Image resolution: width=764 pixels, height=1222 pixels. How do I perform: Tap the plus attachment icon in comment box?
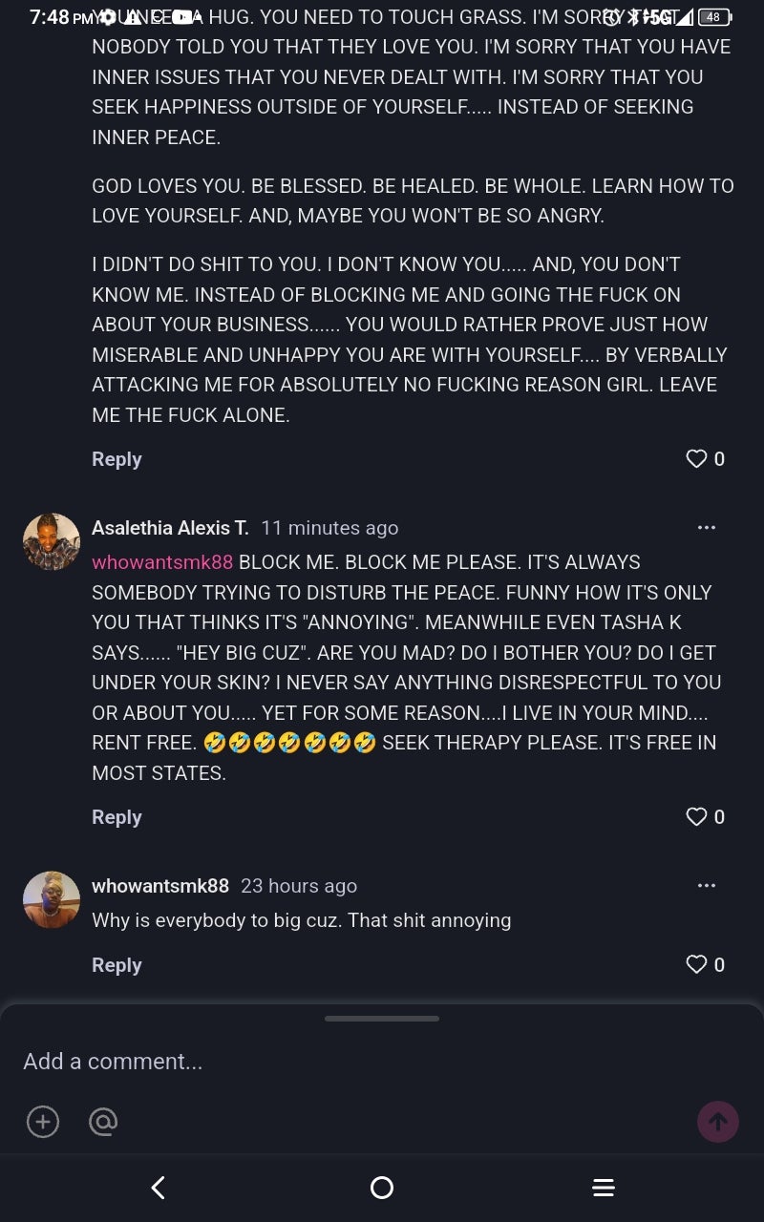tap(42, 1121)
